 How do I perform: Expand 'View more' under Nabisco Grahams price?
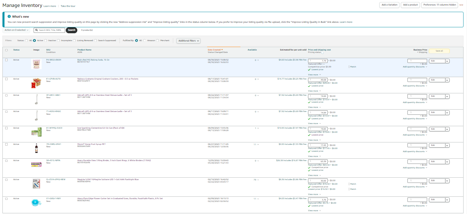click(x=314, y=91)
